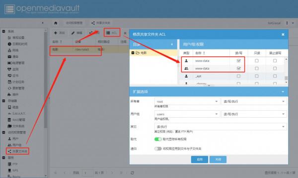Open user menu arrow at top right

pos(293,23)
